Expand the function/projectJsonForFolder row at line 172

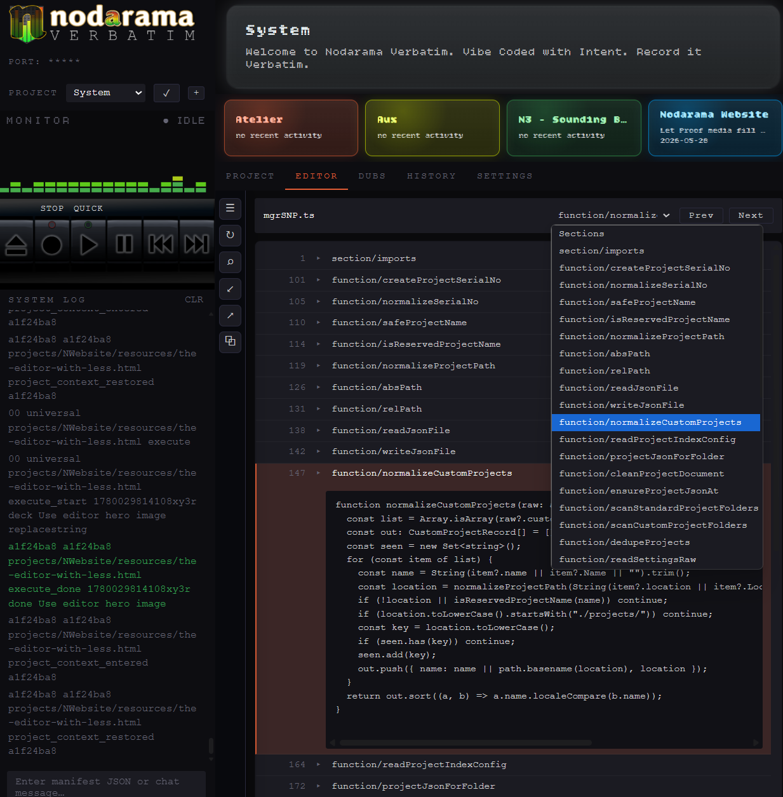click(318, 786)
